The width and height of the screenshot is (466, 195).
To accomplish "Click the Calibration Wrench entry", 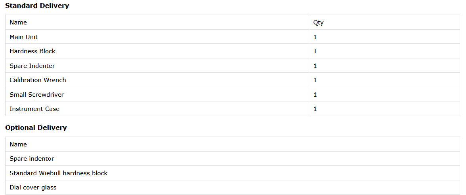I will tap(38, 80).
